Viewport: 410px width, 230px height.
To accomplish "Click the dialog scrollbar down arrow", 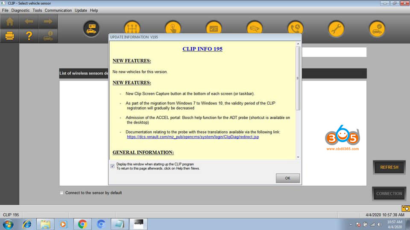I will point(298,157).
